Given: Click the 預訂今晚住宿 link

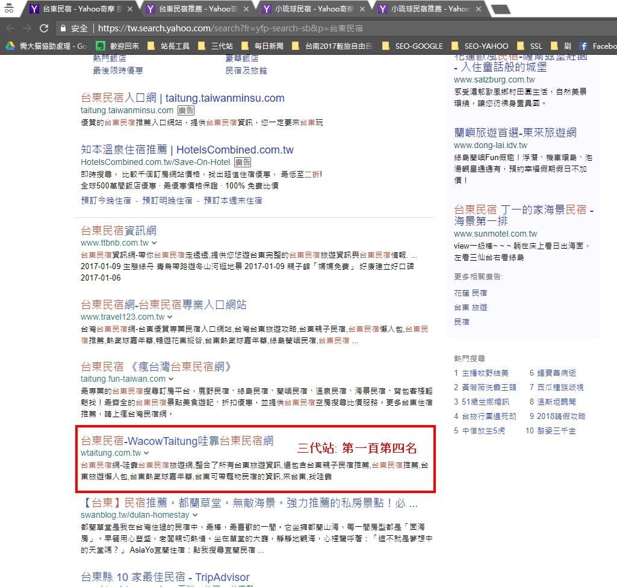Looking at the screenshot, I should [106, 200].
